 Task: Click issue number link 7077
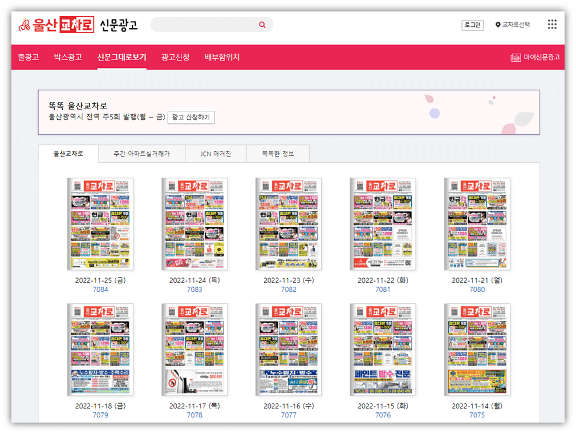click(289, 415)
